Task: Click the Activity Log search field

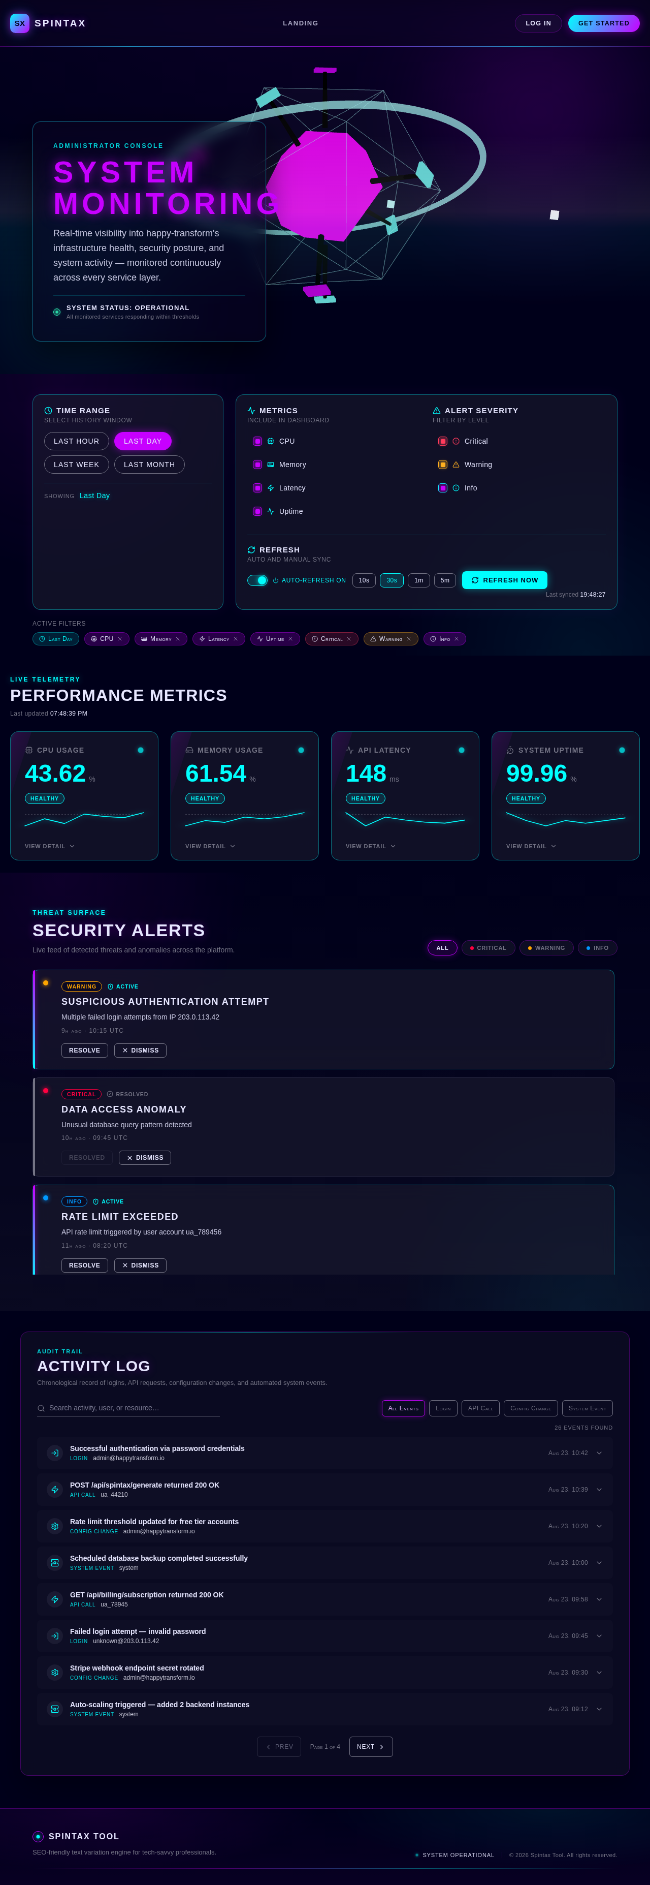Action: click(128, 1408)
